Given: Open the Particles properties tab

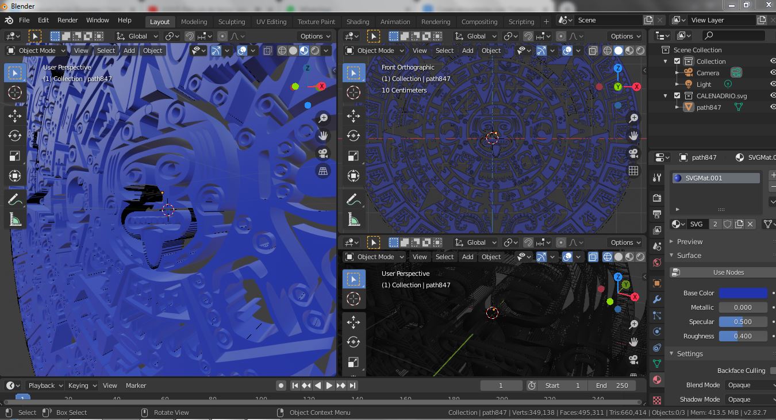Looking at the screenshot, I should (x=657, y=315).
